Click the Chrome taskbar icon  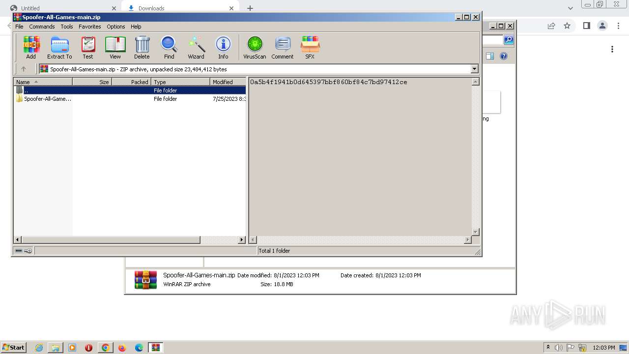(x=105, y=348)
